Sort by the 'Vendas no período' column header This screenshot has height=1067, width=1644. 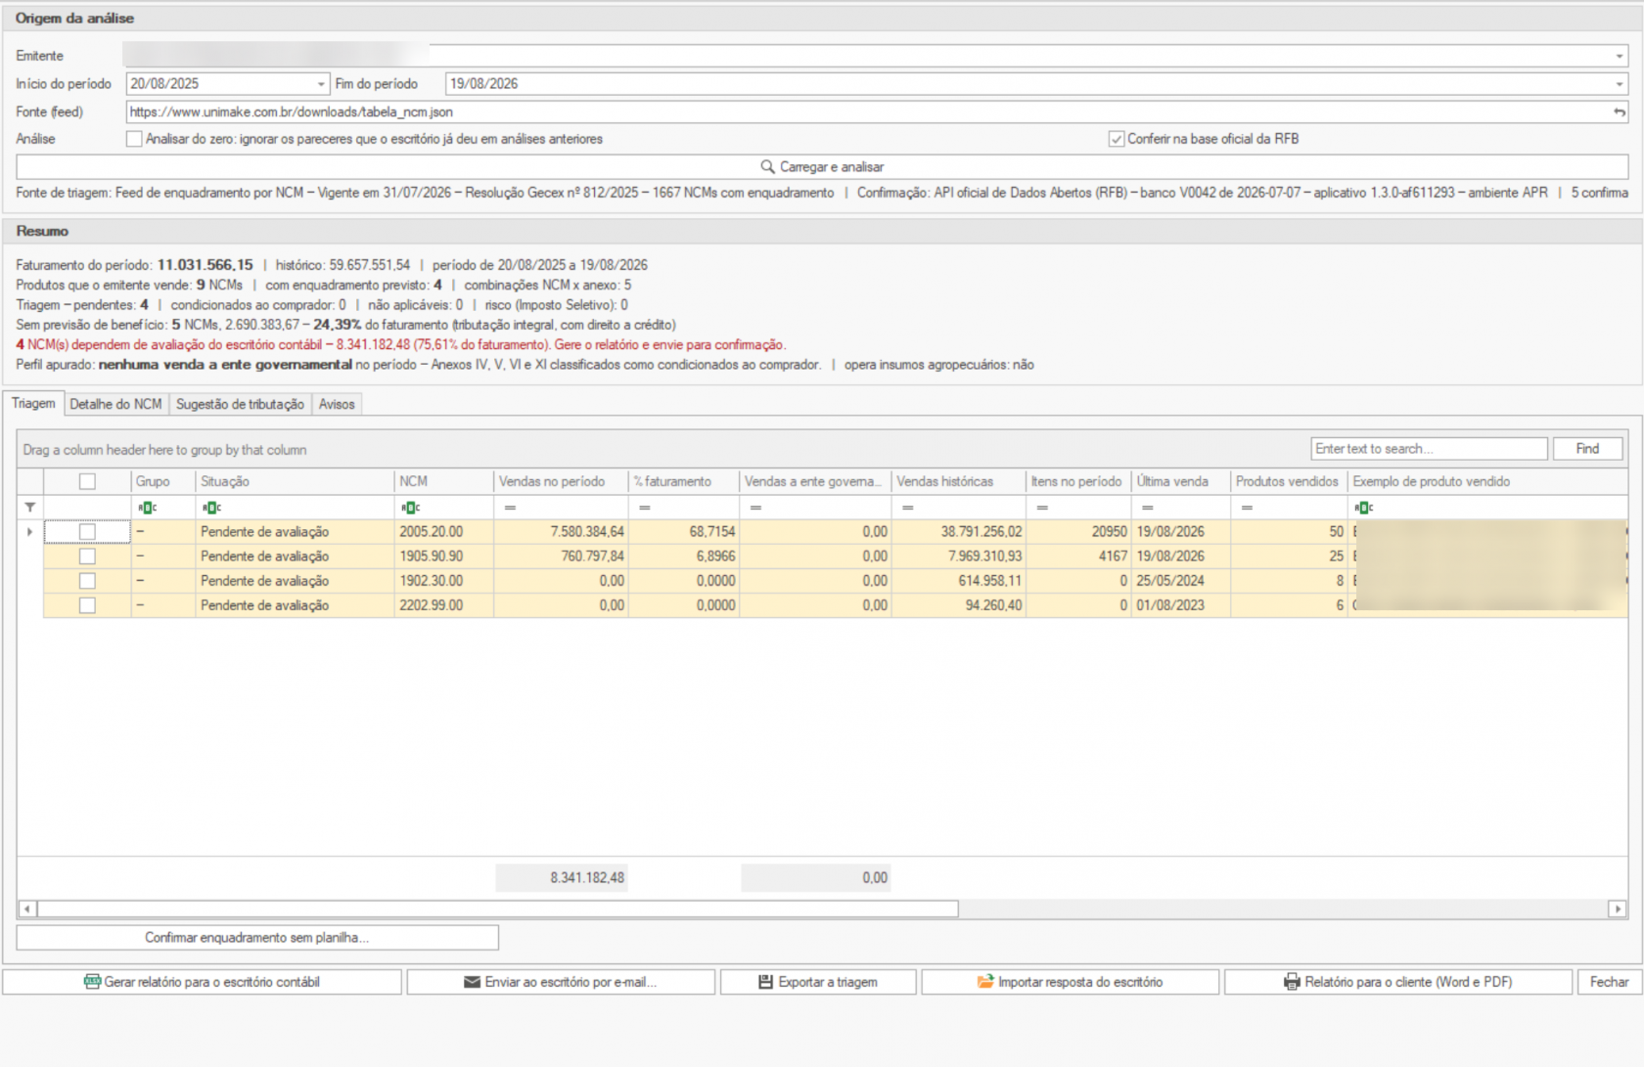tap(561, 481)
